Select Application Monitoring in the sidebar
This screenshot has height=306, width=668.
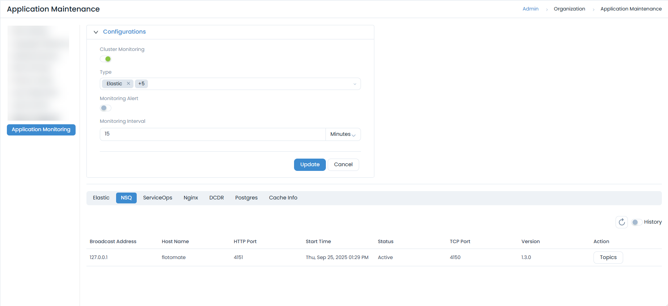(x=41, y=130)
